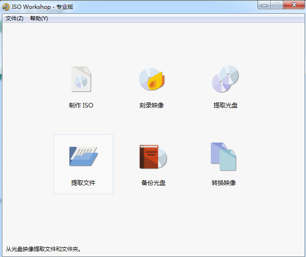The height and width of the screenshot is (257, 306).
Task: Click the 制作 ISO label text
Action: pyautogui.click(x=81, y=105)
